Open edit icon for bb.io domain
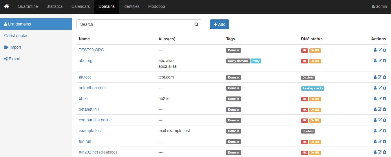Viewport: 391px width, 157px height. (x=380, y=99)
